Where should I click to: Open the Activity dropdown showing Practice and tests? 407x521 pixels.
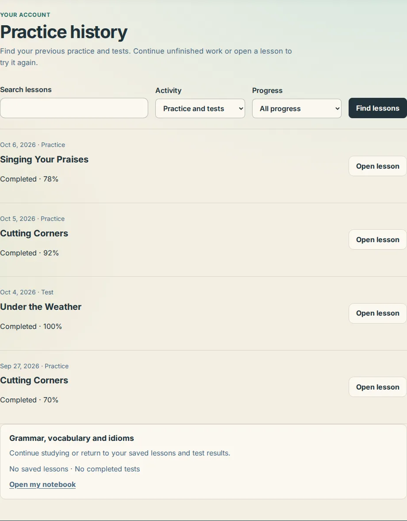[200, 108]
